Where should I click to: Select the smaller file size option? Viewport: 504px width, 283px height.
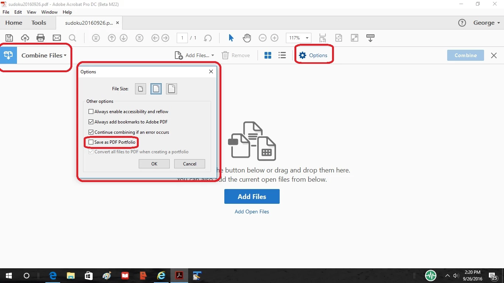coord(141,89)
